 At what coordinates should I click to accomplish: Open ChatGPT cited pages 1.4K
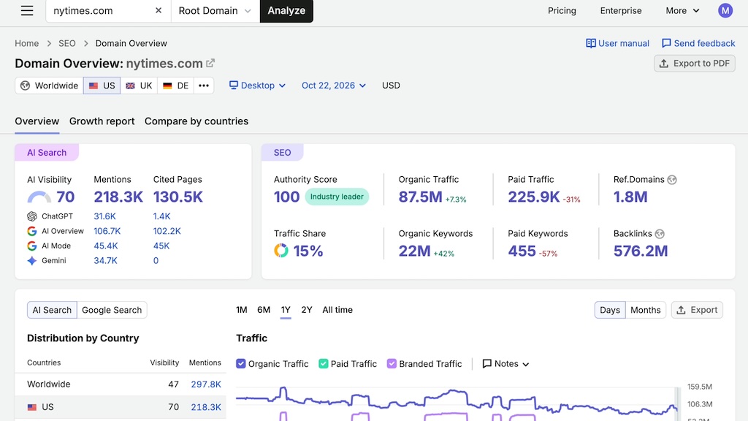click(161, 216)
